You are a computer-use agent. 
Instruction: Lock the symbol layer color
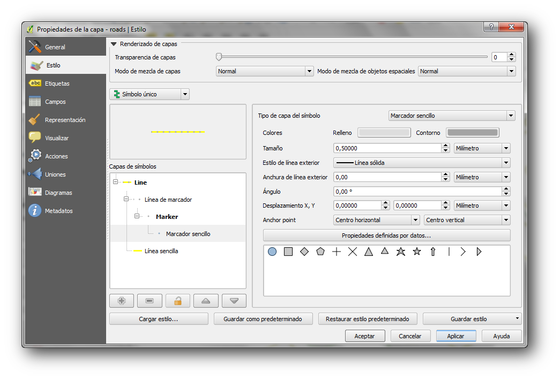178,301
